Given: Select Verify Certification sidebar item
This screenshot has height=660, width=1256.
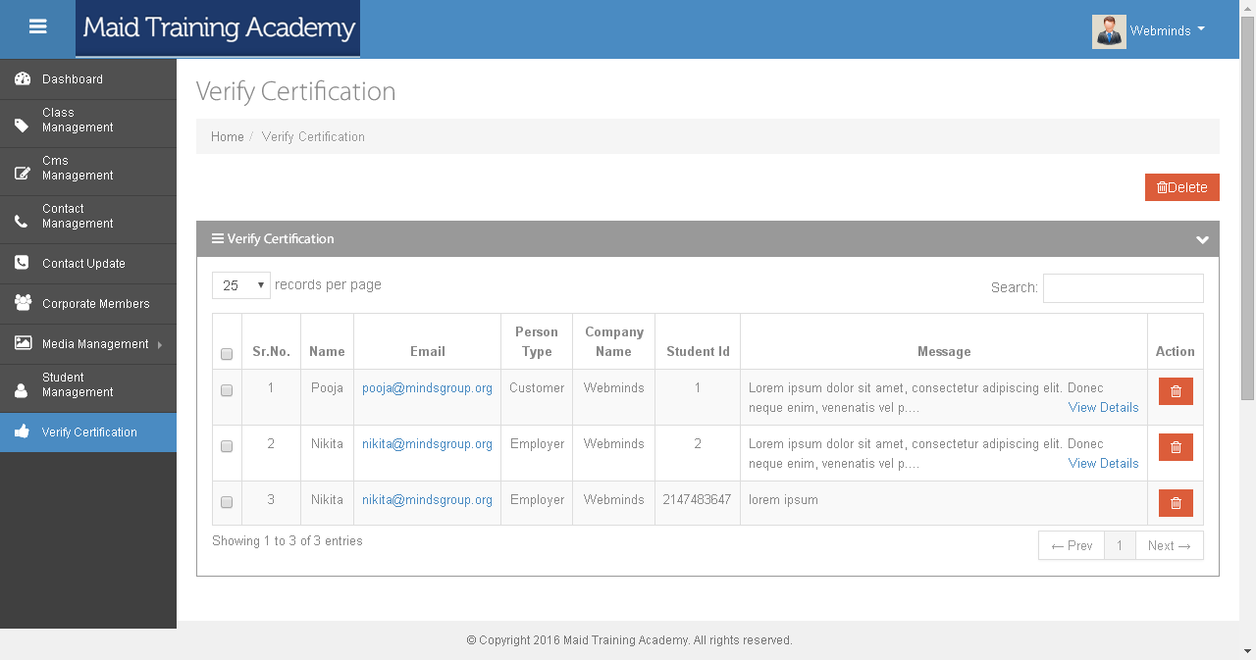Looking at the screenshot, I should point(88,432).
